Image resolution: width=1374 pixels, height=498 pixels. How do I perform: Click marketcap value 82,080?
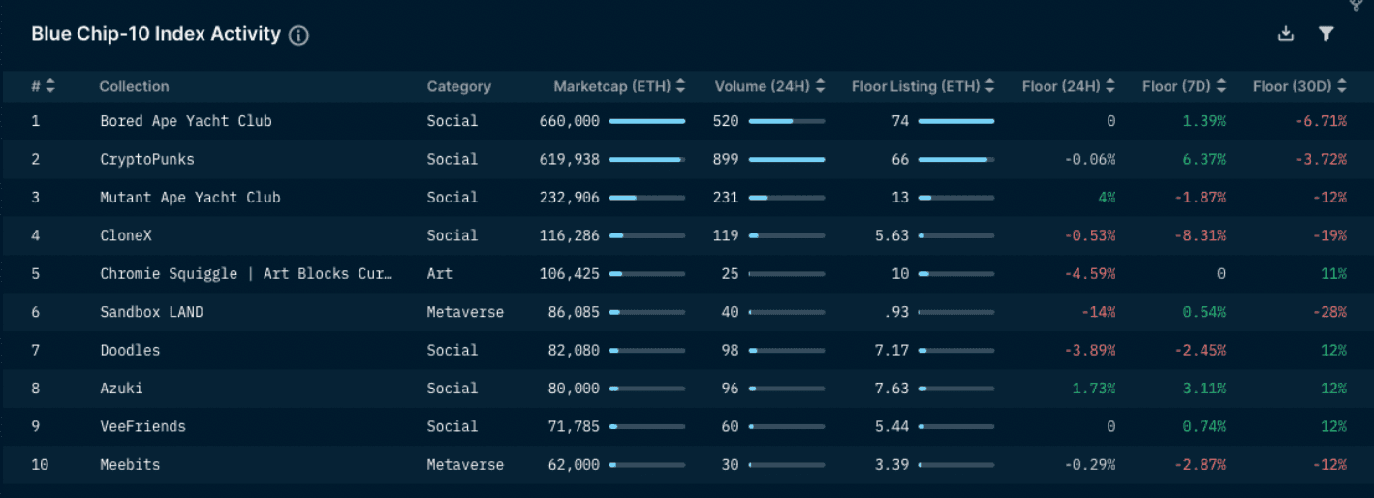[x=575, y=350]
